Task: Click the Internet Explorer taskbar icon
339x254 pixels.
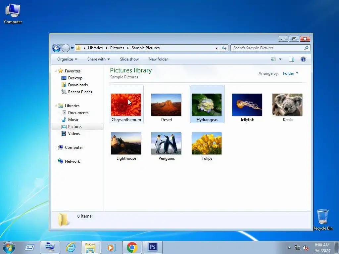Action: pos(71,247)
